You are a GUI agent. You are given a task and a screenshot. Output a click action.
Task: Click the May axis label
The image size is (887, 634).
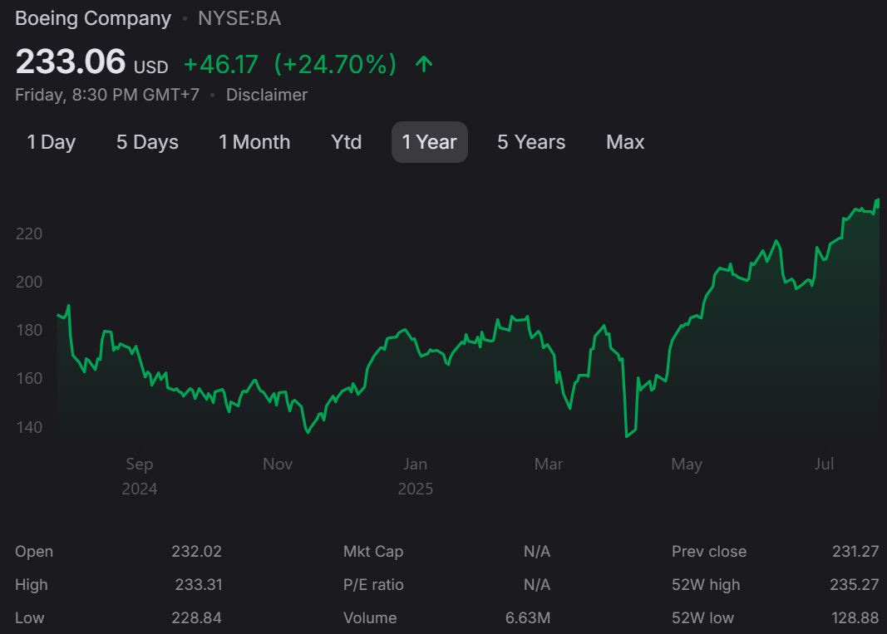point(686,464)
